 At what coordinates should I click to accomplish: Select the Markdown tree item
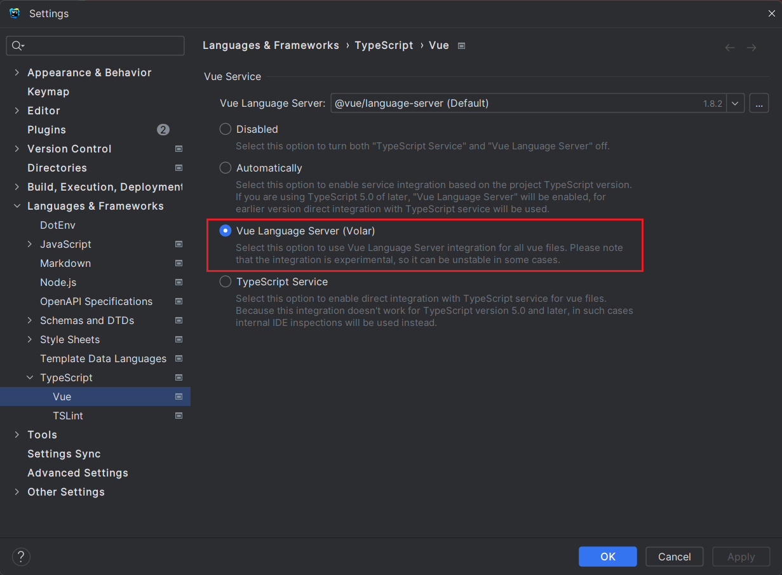(x=95, y=263)
